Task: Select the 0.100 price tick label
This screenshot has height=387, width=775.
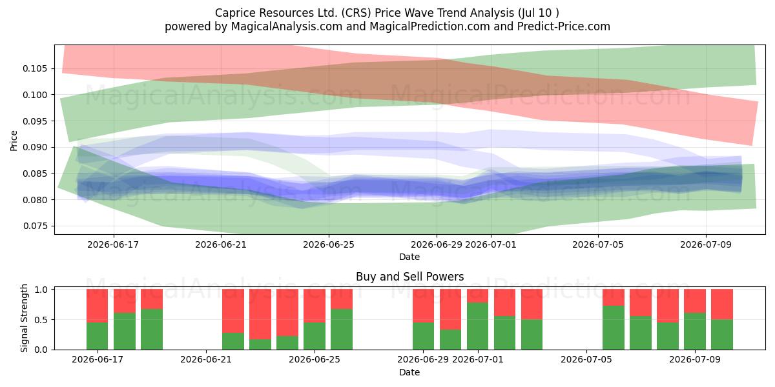Action: [37, 95]
